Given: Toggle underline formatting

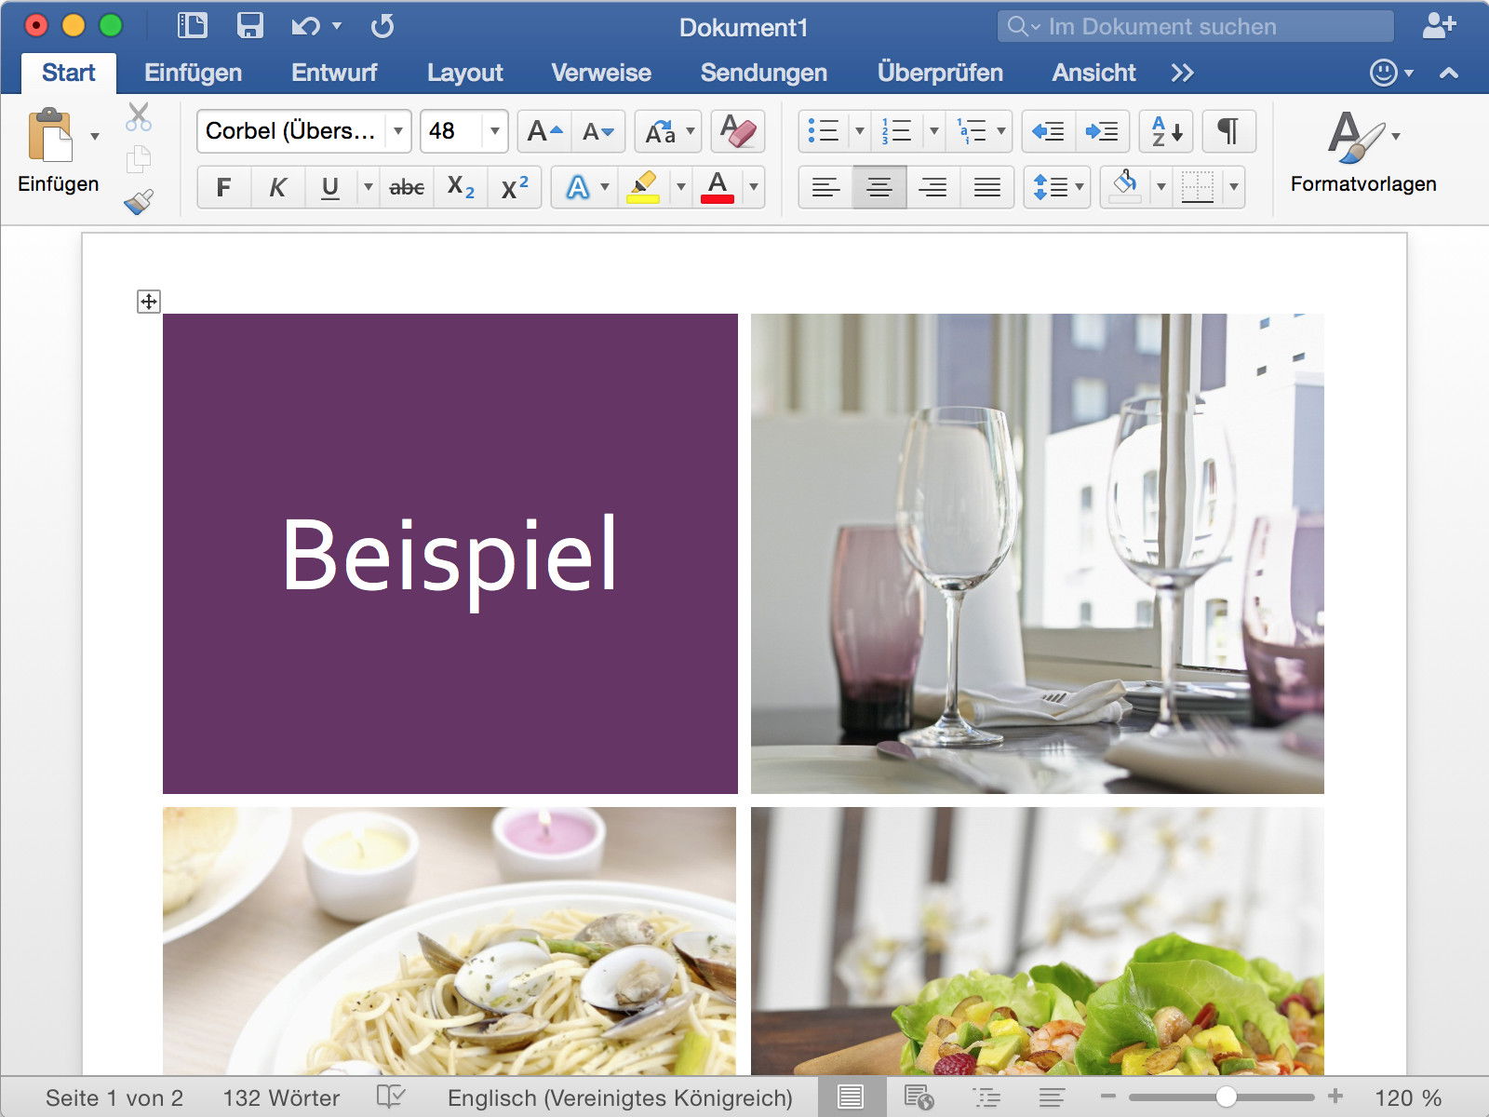Looking at the screenshot, I should pos(329,187).
